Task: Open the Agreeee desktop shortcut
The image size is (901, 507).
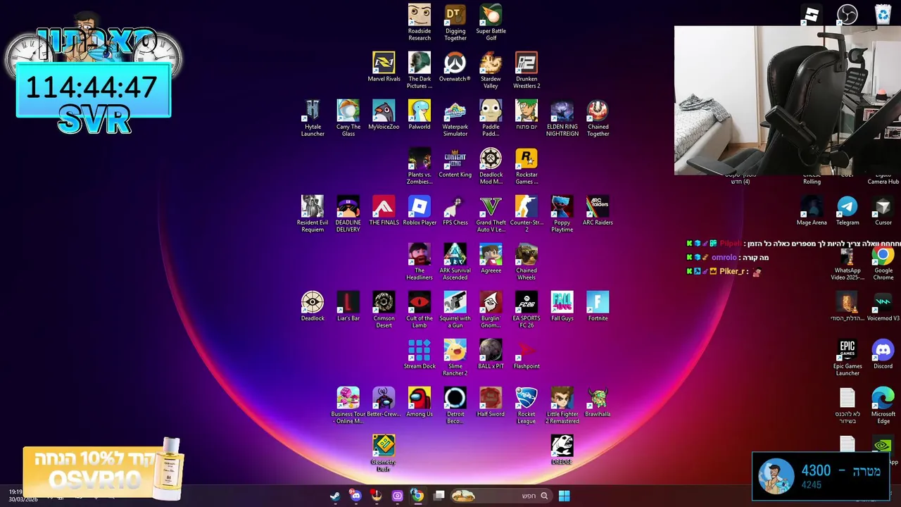Action: [x=491, y=254]
